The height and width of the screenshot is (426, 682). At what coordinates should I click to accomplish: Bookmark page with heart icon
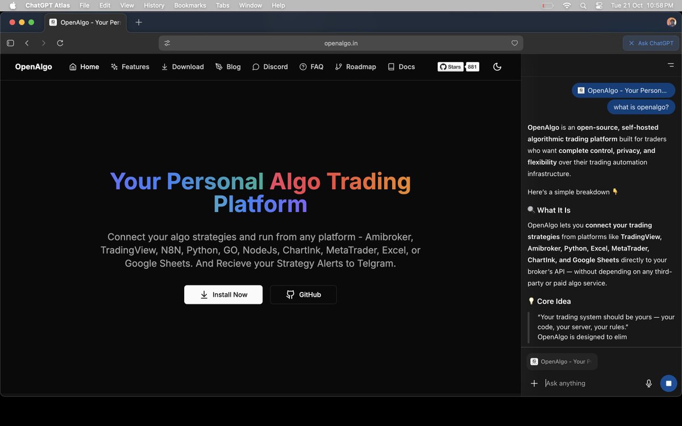tap(514, 43)
